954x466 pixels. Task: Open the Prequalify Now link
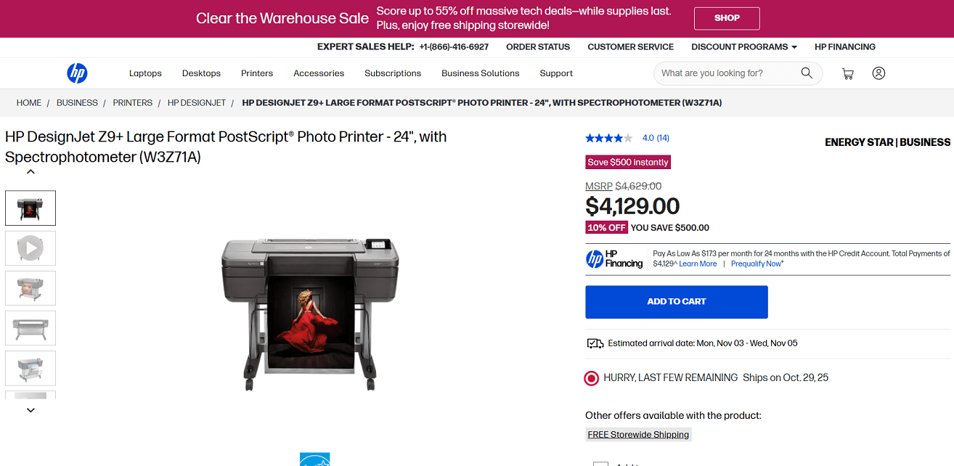[x=757, y=264]
